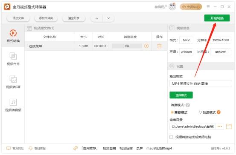This screenshot has width=236, height=155.
Task: Click the 开始转换 button
Action: click(217, 18)
